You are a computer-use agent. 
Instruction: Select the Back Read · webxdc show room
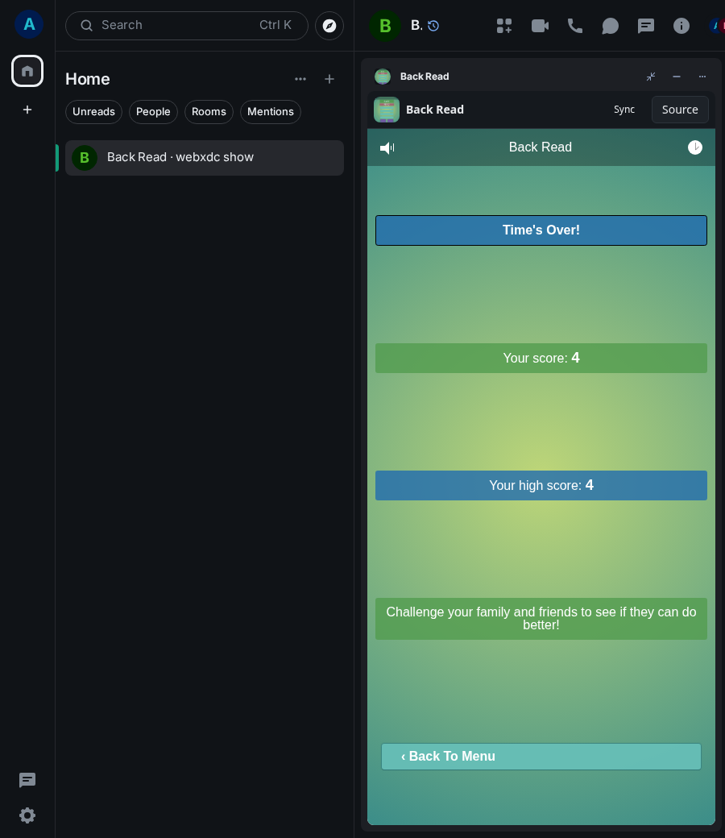pos(205,158)
